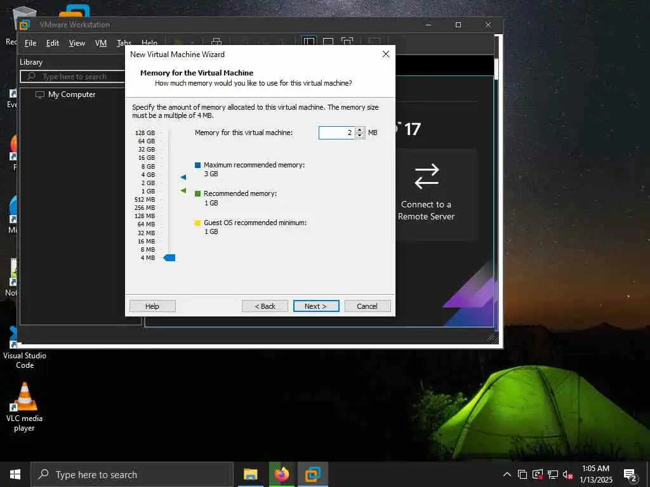
Task: Select the memory slider thumb at 4 MB
Action: pos(169,258)
